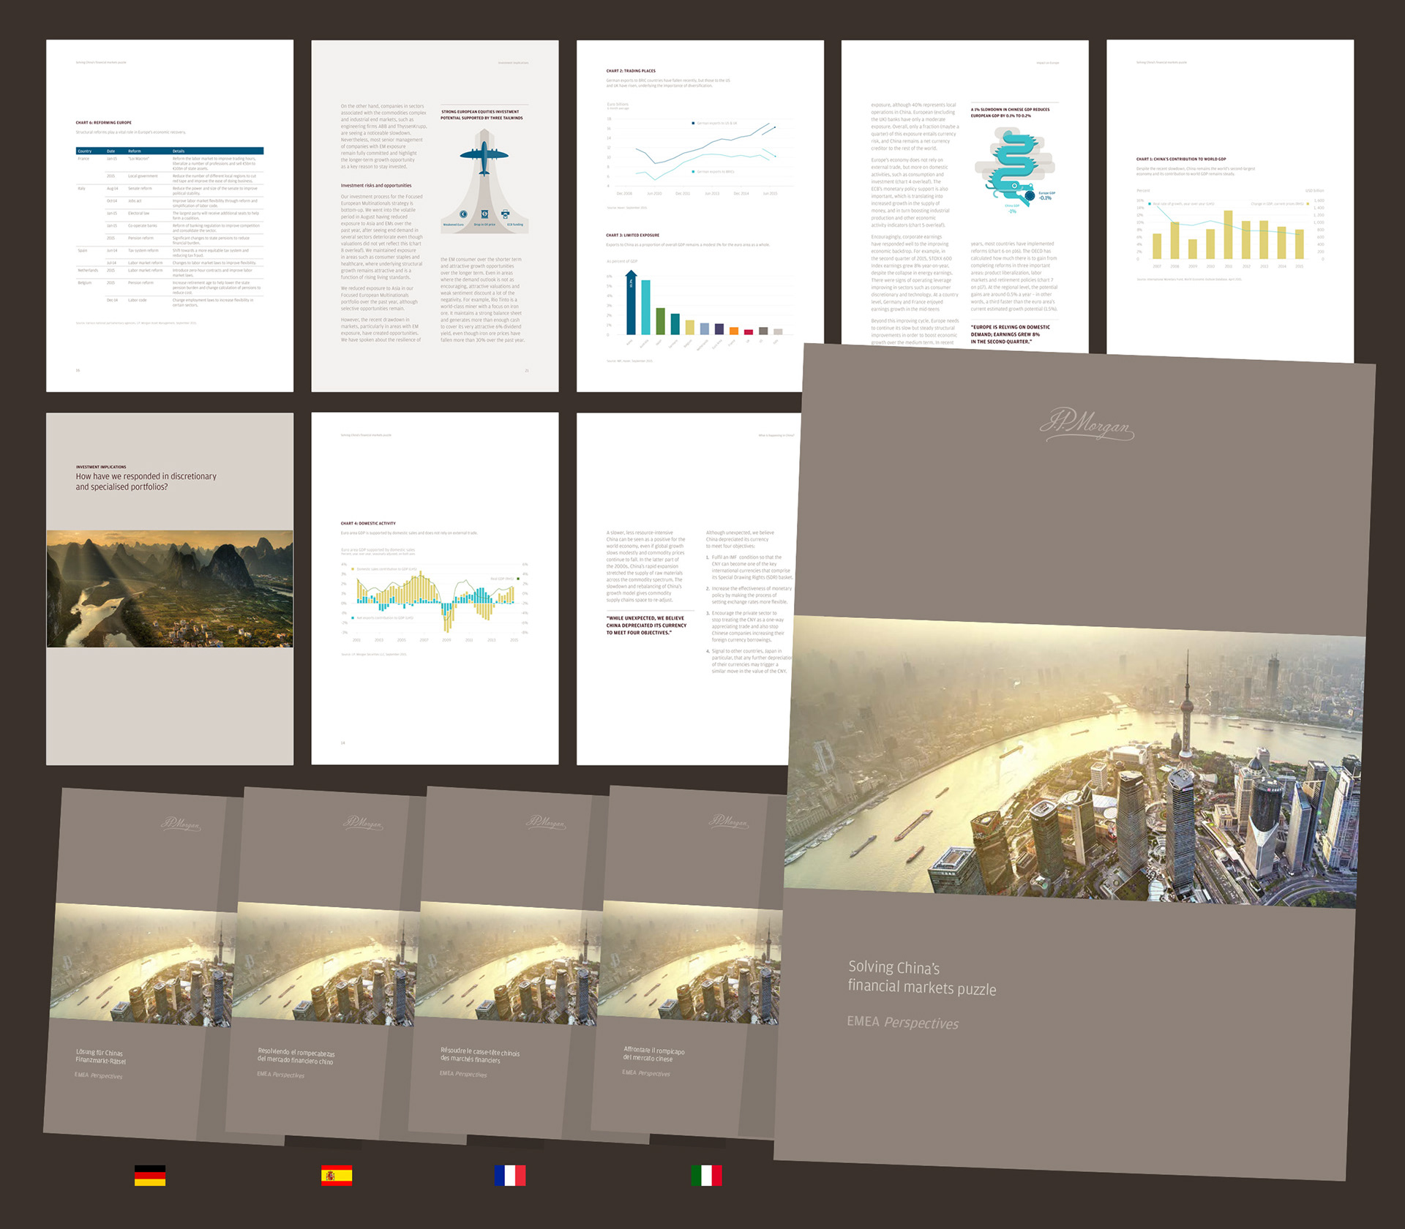This screenshot has height=1229, width=1405.
Task: Click the J.P.Morgan logo on the French cover
Action: coord(545,822)
